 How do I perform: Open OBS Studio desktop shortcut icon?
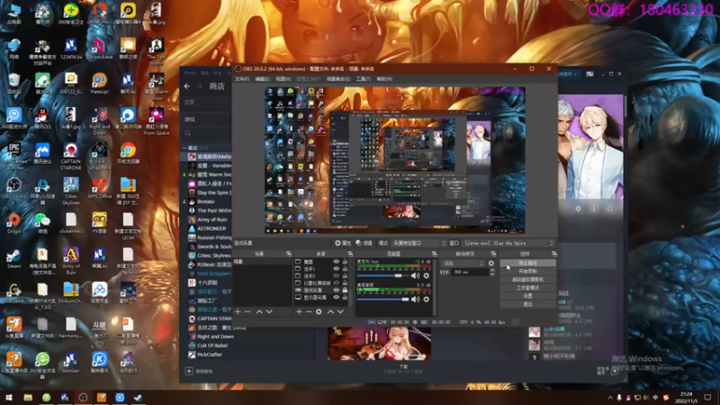13,188
